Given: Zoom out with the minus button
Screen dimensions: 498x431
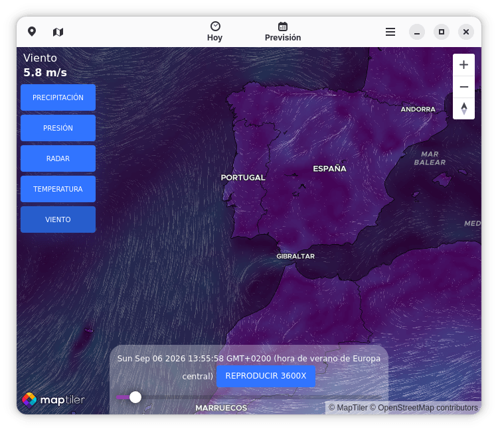Looking at the screenshot, I should coord(463,87).
